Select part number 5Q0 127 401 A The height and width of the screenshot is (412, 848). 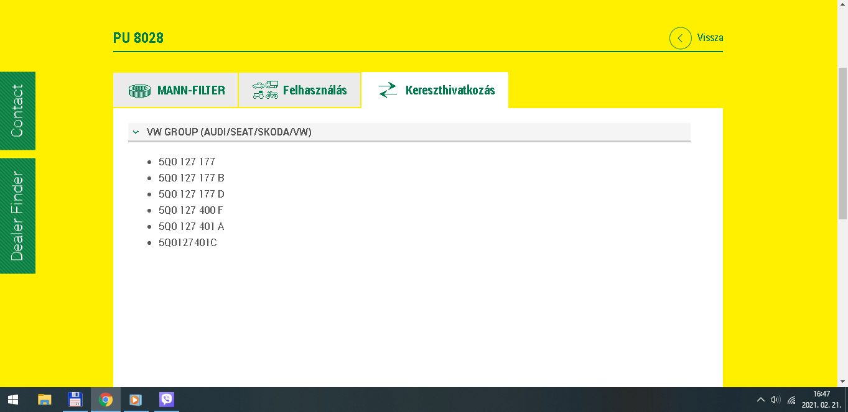tap(191, 226)
